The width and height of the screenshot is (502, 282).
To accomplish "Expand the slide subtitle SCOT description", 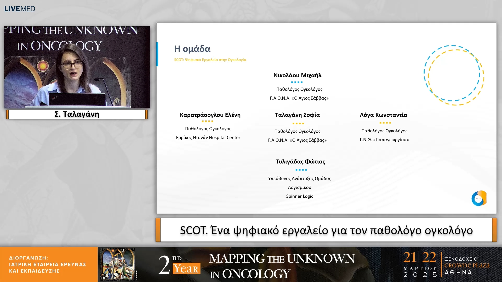I will [x=210, y=60].
